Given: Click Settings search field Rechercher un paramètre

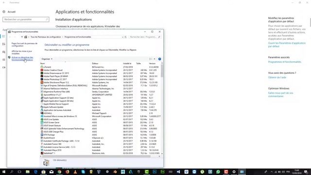Looking at the screenshot, I should click(26, 19).
